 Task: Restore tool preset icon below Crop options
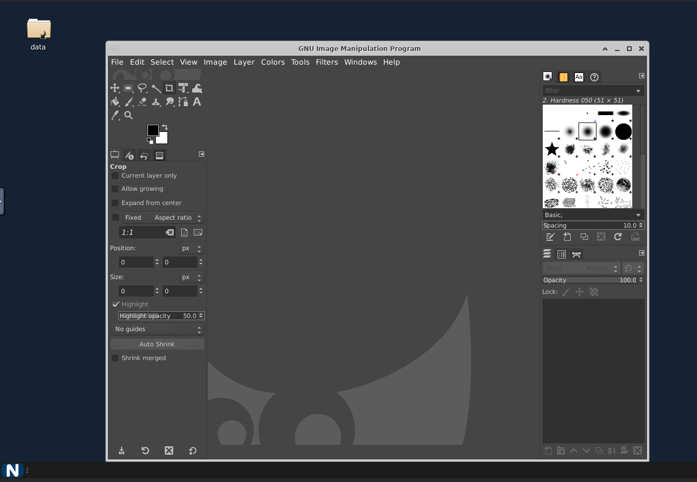145,450
